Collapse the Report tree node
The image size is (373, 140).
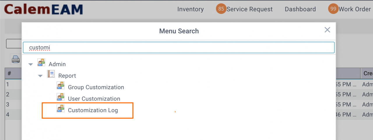[40, 76]
